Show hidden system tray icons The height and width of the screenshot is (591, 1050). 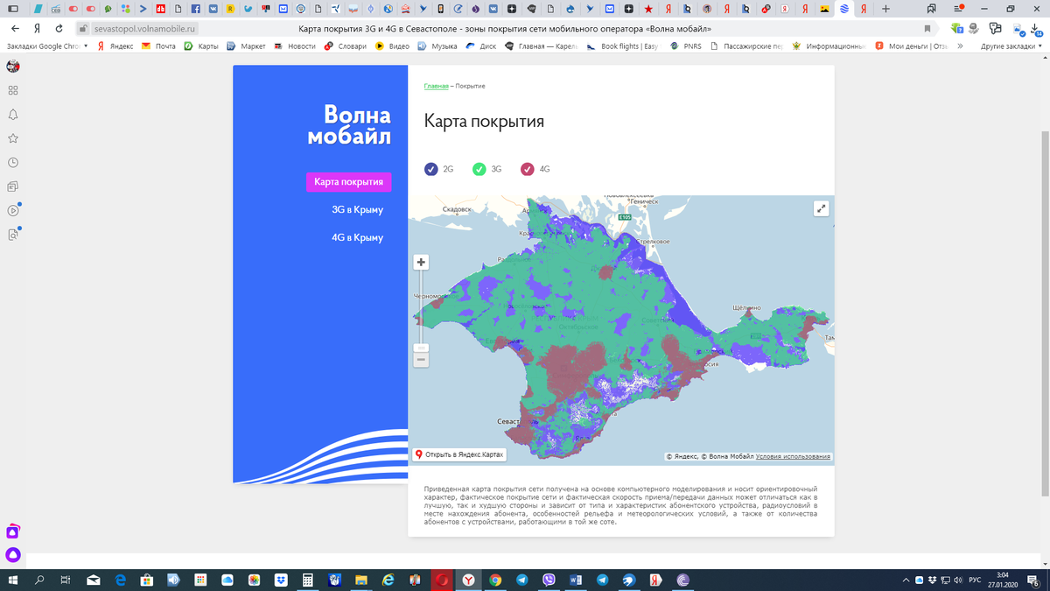pyautogui.click(x=906, y=580)
